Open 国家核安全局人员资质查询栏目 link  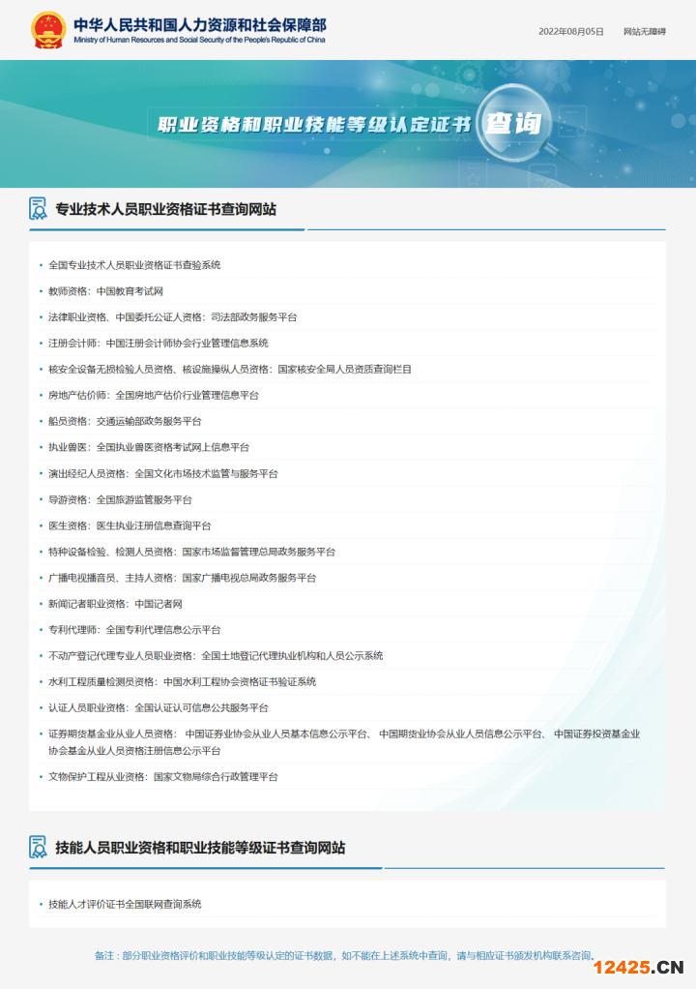click(344, 370)
